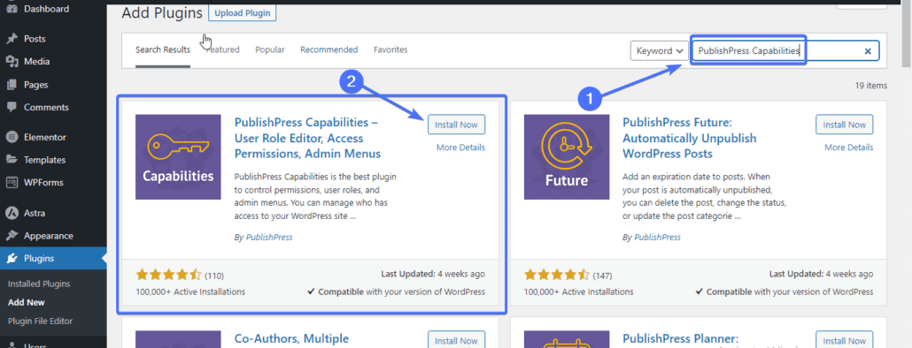Click the Pages icon in sidebar
This screenshot has height=348, width=912.
(x=11, y=85)
